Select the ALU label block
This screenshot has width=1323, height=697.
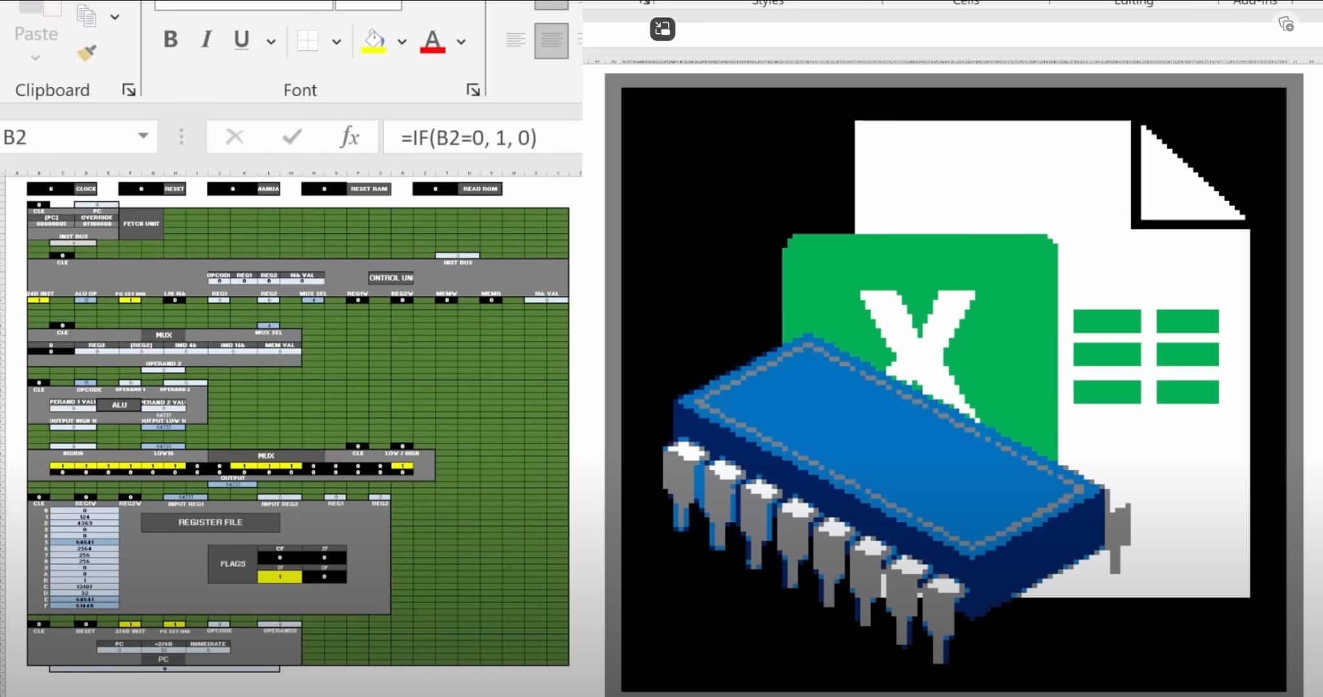119,405
